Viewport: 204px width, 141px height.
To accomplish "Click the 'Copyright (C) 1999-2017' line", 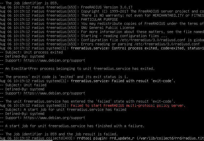I will coord(143,11).
